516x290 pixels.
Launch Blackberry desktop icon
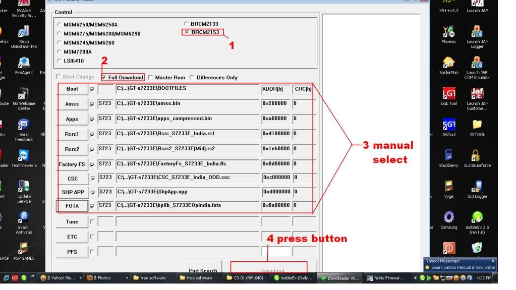tap(448, 158)
